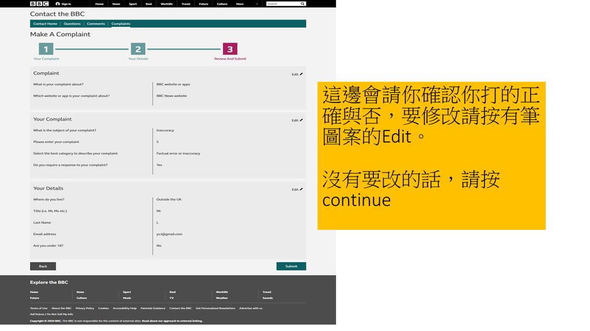This screenshot has width=590, height=331.
Task: Open News in the top navigation bar
Action: point(116,4)
